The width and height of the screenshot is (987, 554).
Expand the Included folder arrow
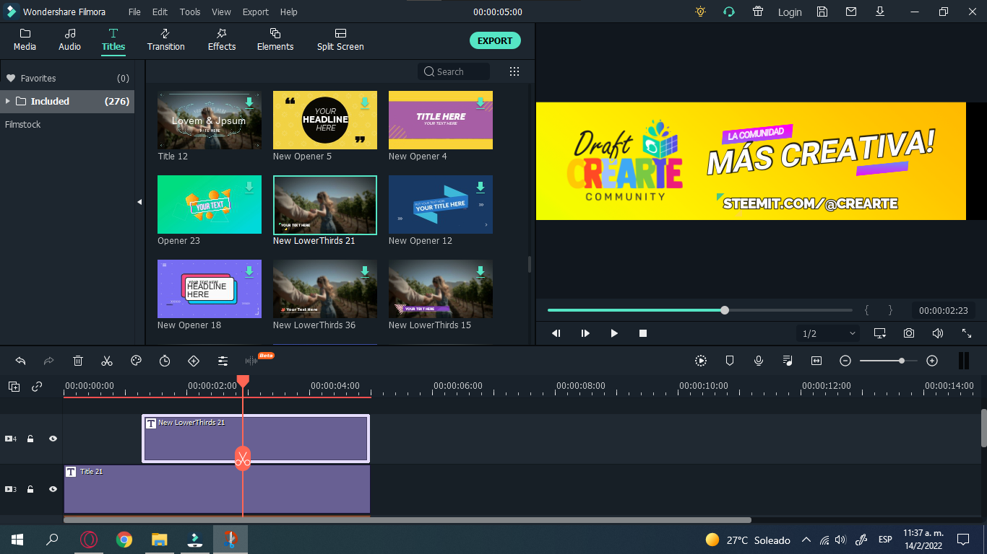pyautogui.click(x=8, y=101)
